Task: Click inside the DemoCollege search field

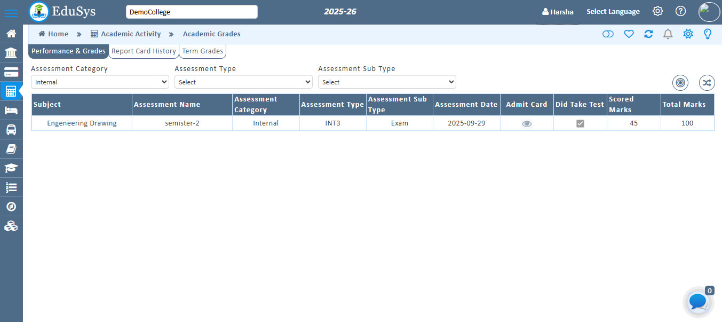Action: (191, 11)
